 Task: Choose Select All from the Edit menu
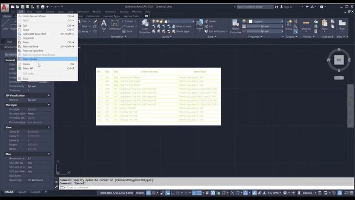[47, 68]
